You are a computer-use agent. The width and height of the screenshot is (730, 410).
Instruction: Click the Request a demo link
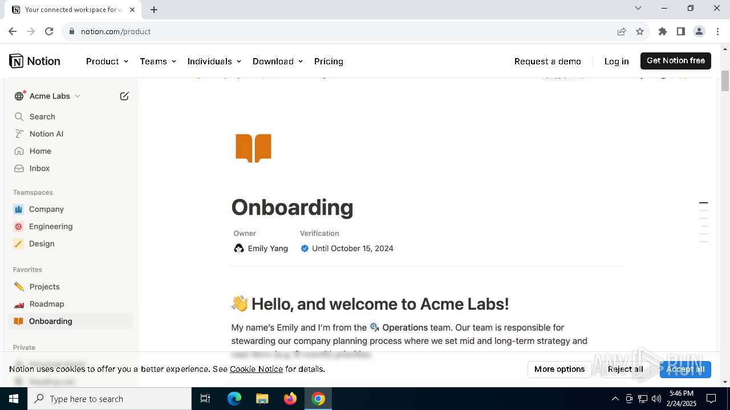tap(547, 61)
